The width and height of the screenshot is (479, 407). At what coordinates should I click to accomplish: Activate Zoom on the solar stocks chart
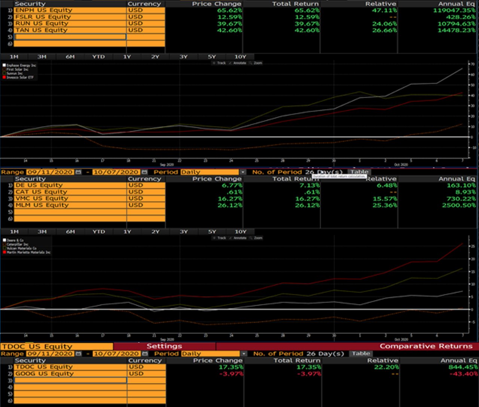256,63
